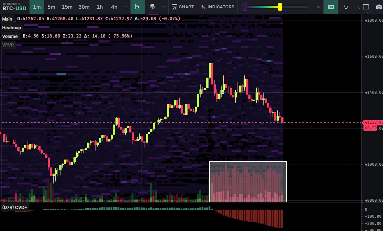The height and width of the screenshot is (231, 383).
Task: Click the S:18.66 sell volume value
Action: (51, 36)
